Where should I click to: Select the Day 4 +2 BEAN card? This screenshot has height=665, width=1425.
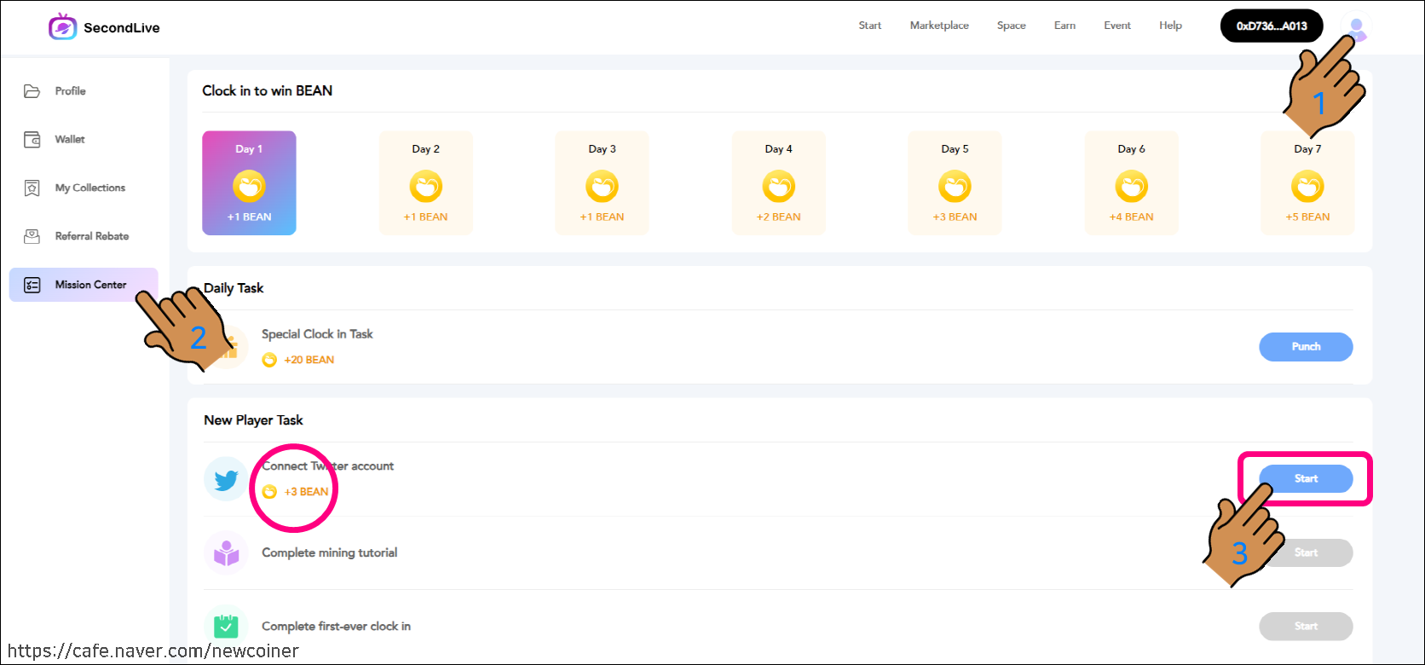point(778,183)
